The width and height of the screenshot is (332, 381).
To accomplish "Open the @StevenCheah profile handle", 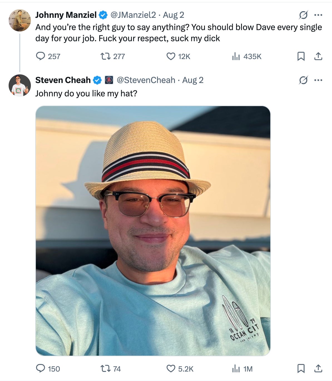I will pyautogui.click(x=146, y=80).
